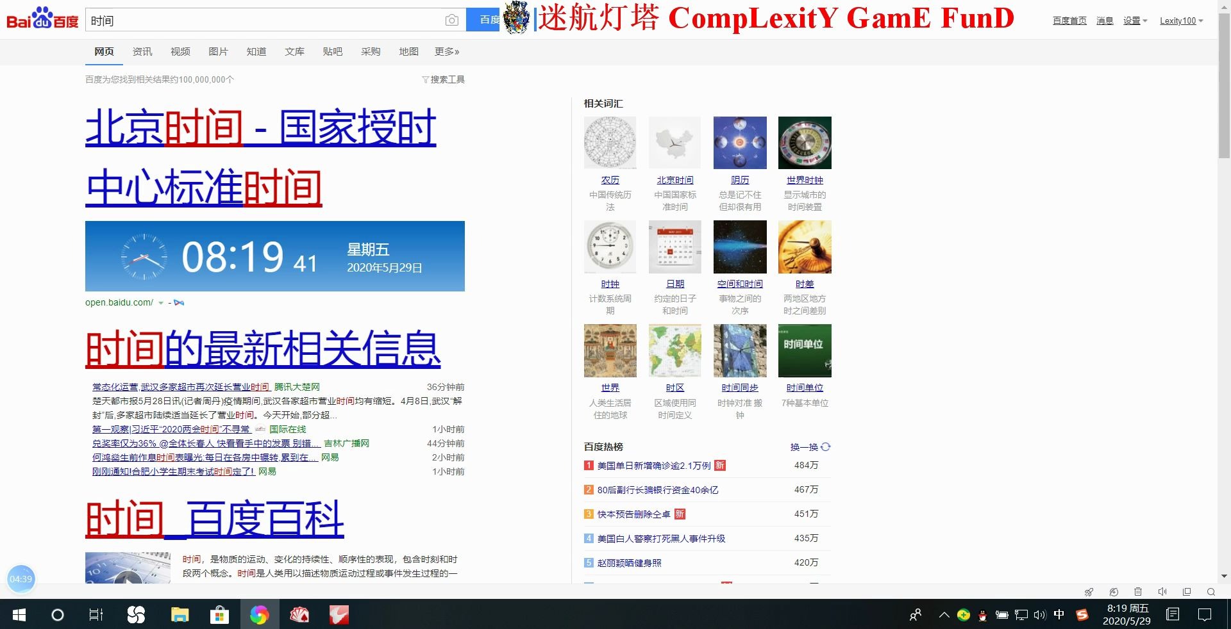Open news 常态化运营,武汉多家超市再次延长营业时间
This screenshot has height=629, width=1231.
[181, 387]
